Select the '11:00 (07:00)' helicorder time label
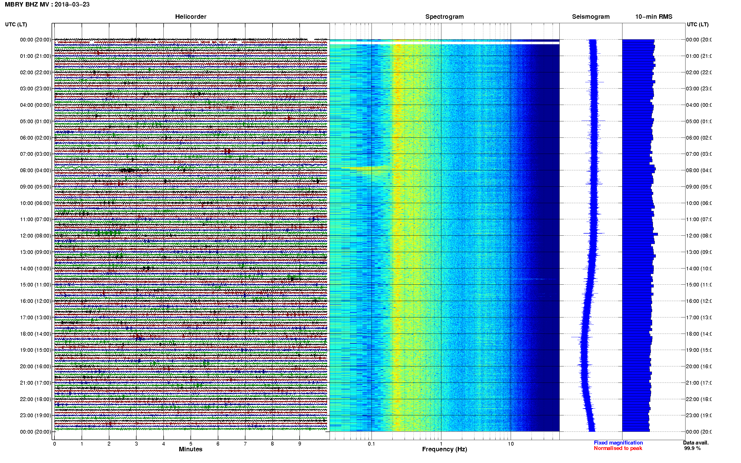 click(35, 219)
